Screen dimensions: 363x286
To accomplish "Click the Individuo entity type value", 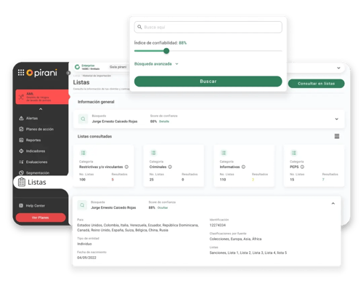I will [x=84, y=244].
